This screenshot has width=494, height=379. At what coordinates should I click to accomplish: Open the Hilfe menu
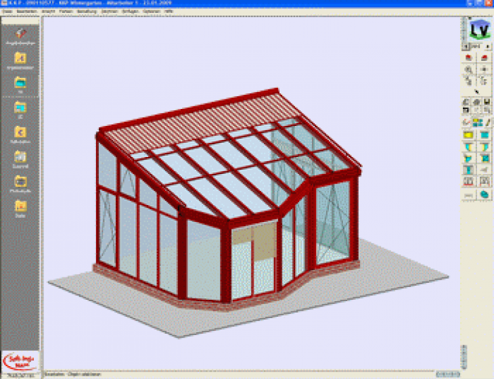(x=169, y=12)
